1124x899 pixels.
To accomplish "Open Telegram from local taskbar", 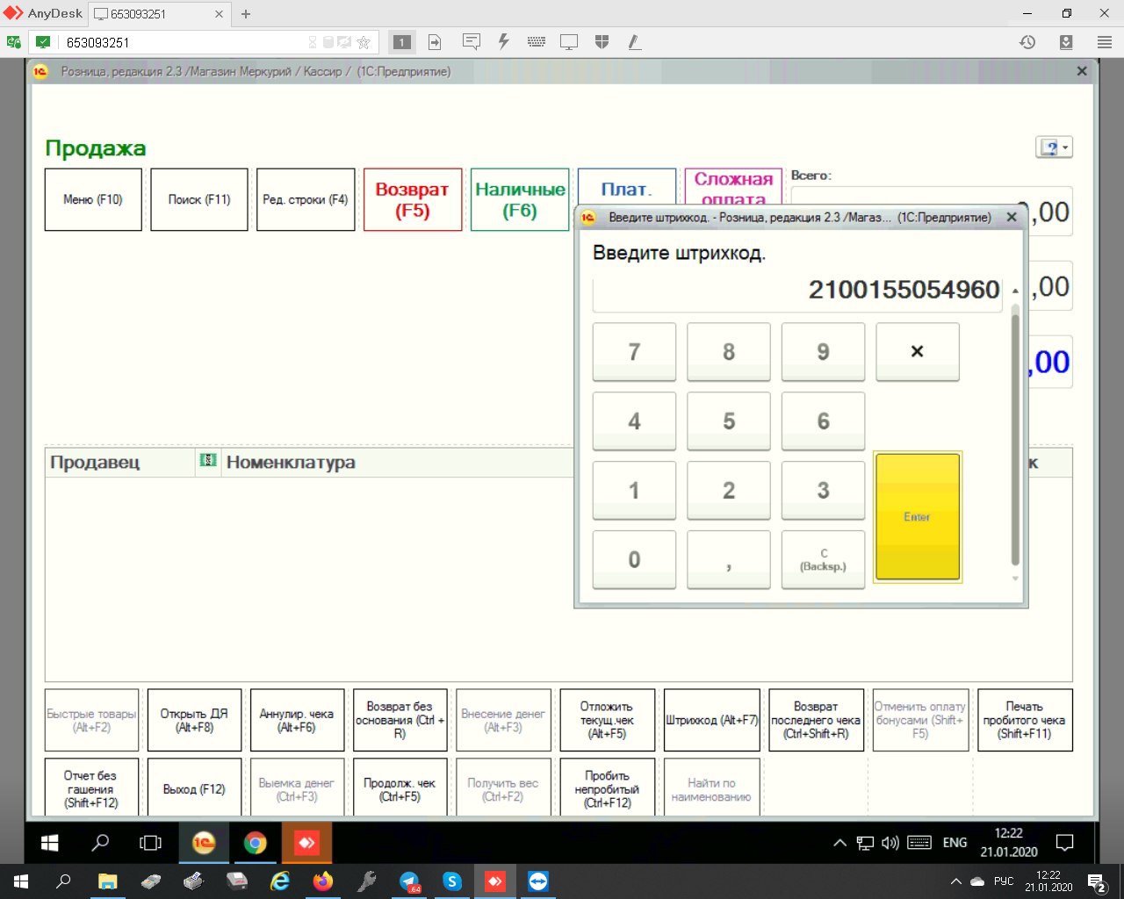I will click(409, 881).
